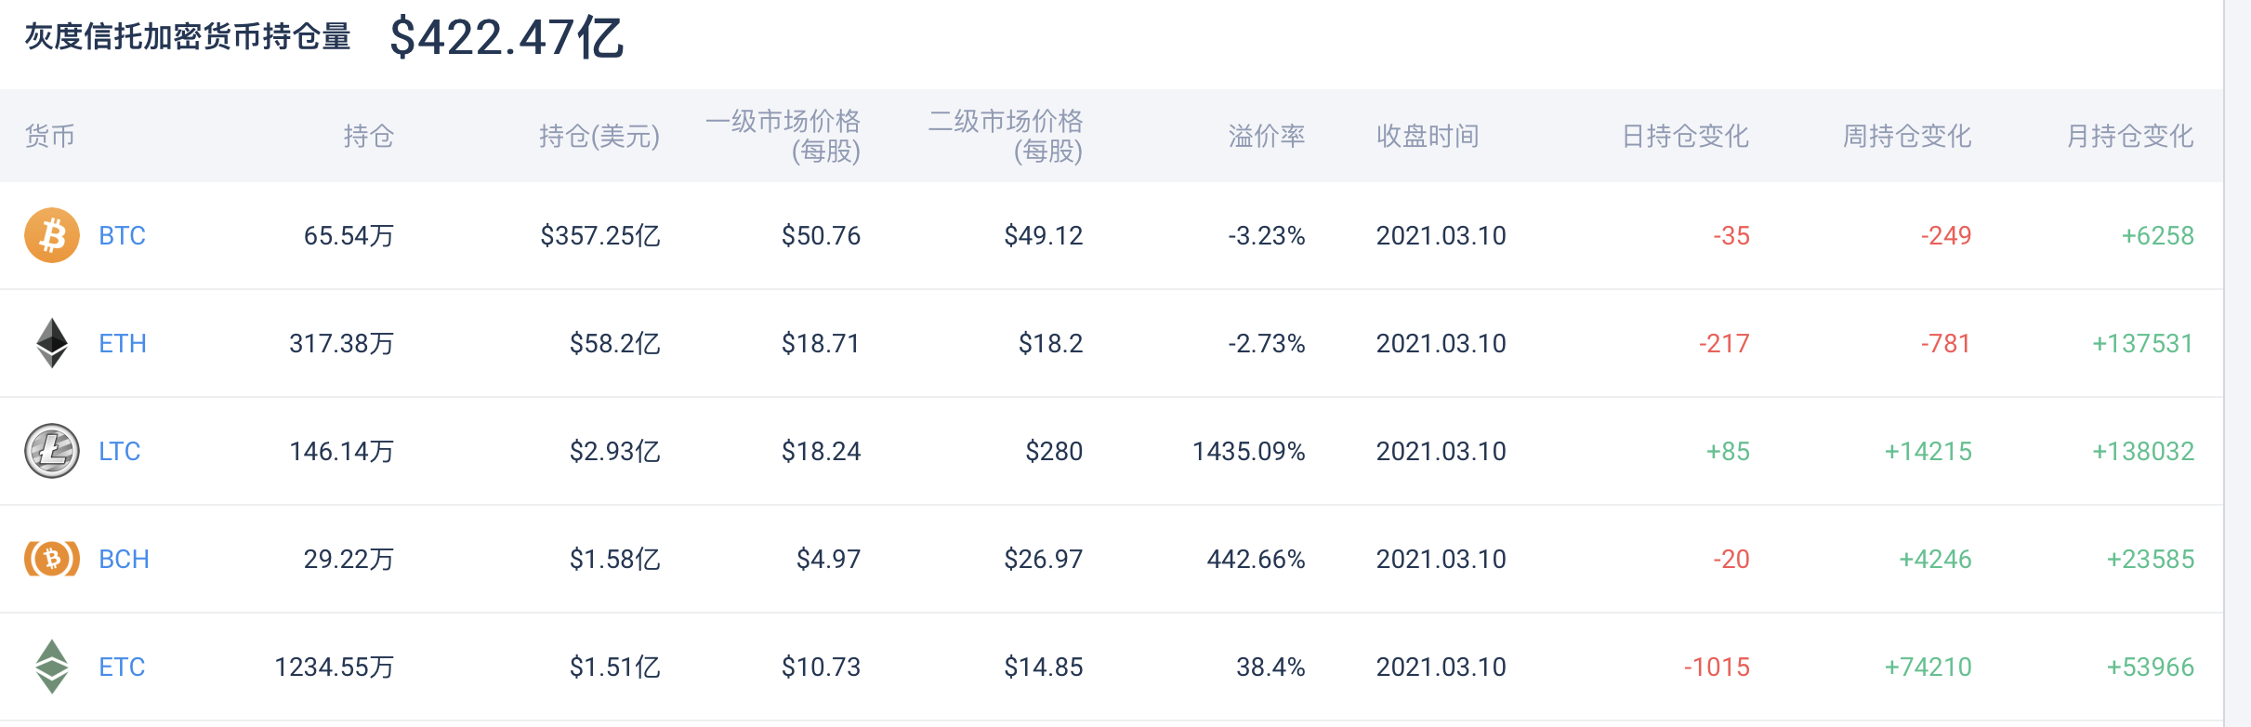
Task: Sort by the 持仓 column header
Action: [x=369, y=136]
